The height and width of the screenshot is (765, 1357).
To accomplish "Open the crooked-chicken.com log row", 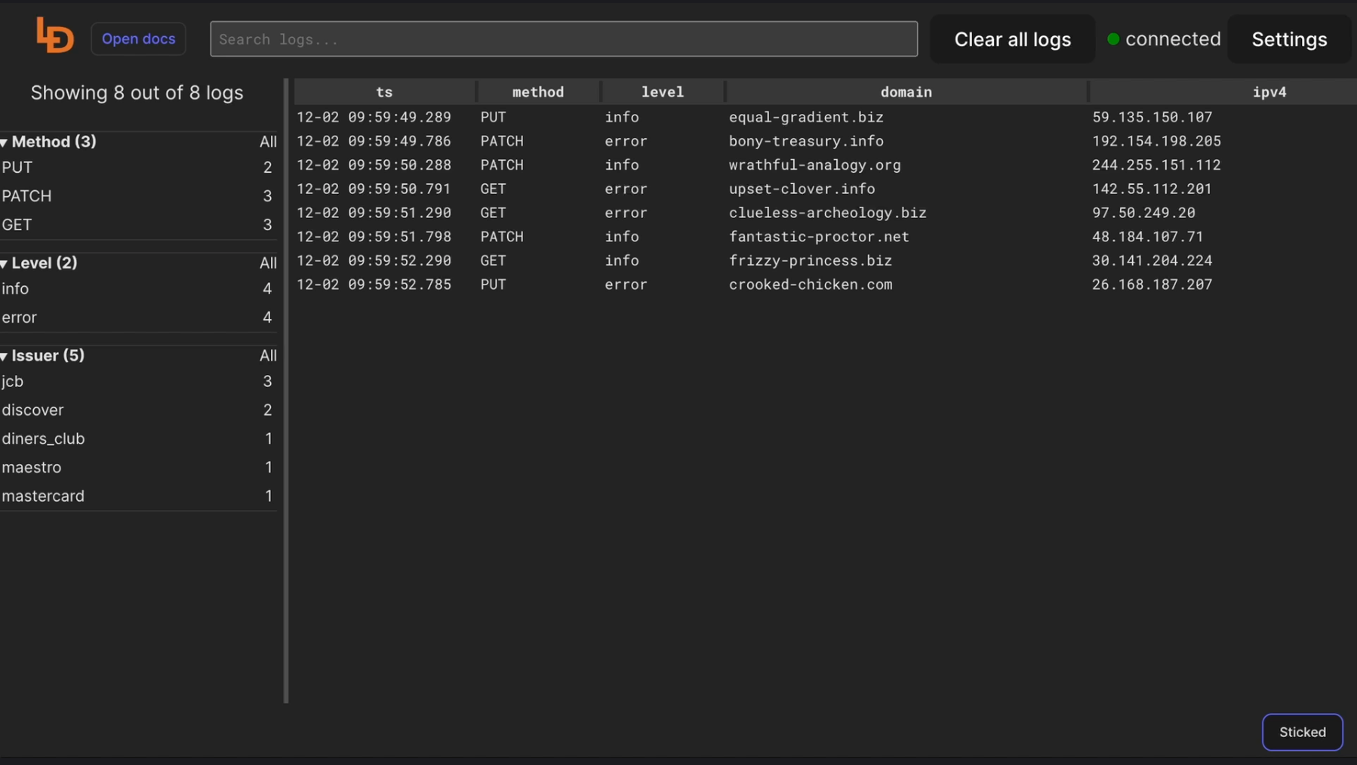I will pyautogui.click(x=810, y=284).
